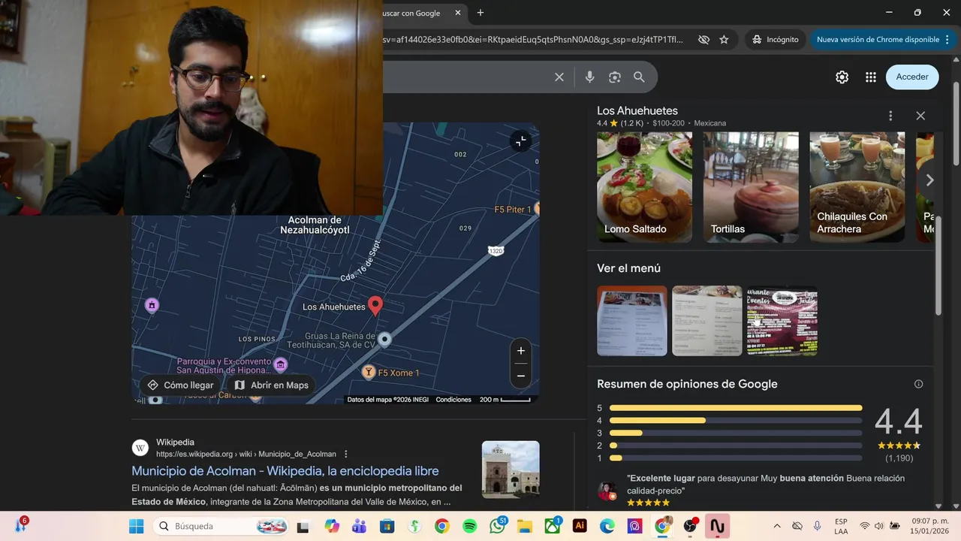Open Spotify from the taskbar
Image resolution: width=961 pixels, height=541 pixels.
[469, 526]
